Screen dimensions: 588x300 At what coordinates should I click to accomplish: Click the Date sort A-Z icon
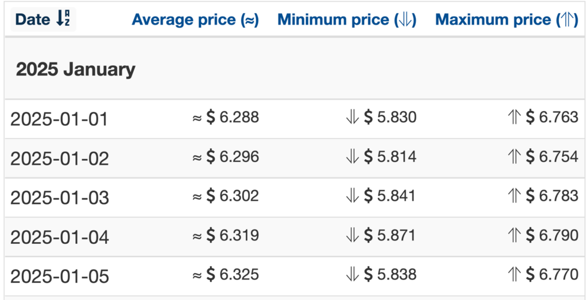point(63,19)
